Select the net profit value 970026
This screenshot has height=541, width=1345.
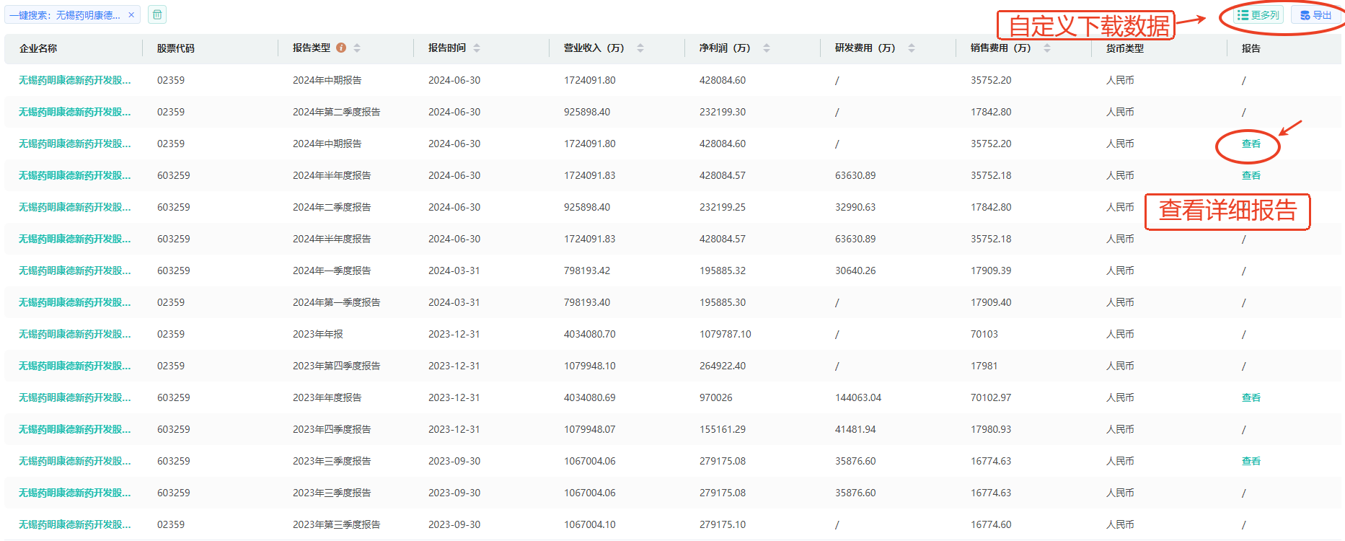[716, 397]
